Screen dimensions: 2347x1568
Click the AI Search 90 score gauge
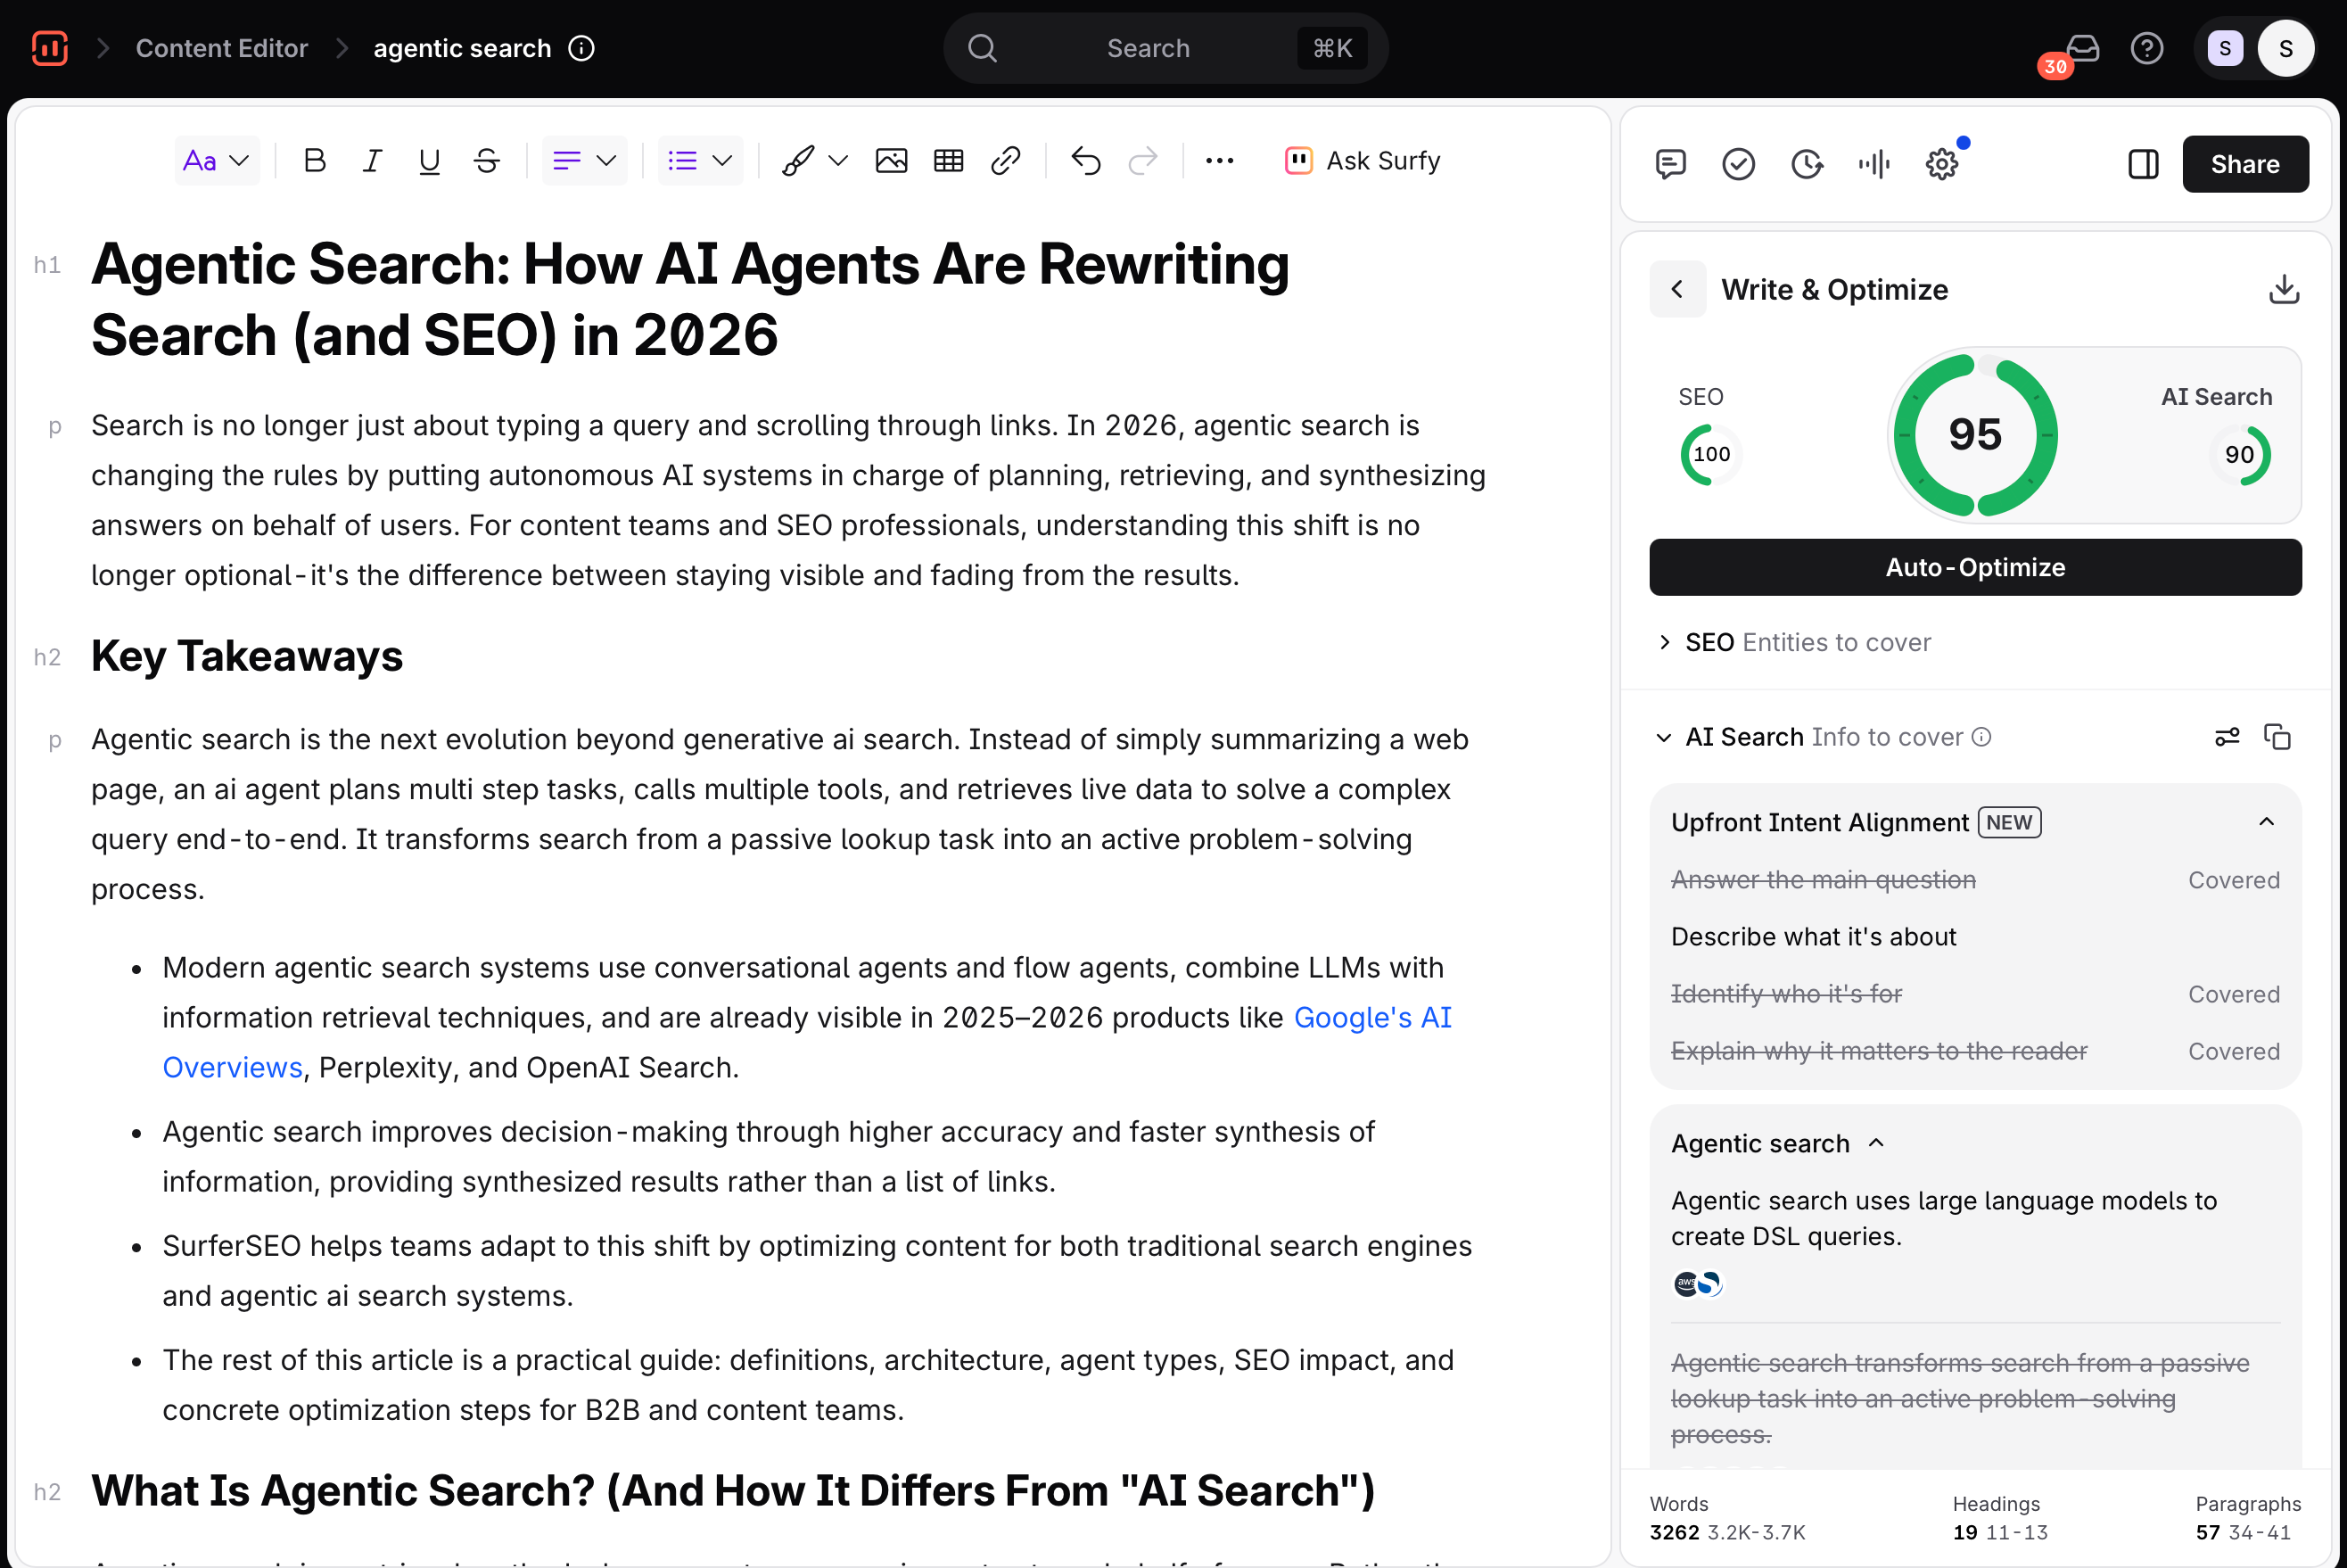pyautogui.click(x=2240, y=455)
